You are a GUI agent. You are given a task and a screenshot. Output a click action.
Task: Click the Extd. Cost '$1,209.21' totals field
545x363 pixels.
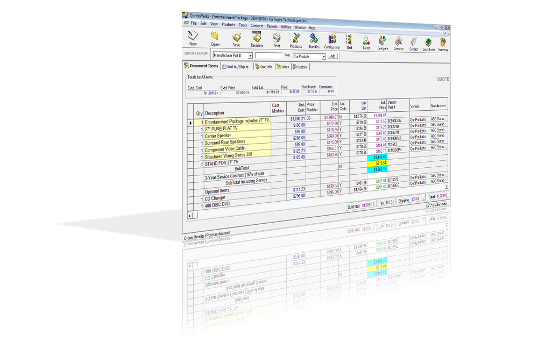click(x=203, y=92)
